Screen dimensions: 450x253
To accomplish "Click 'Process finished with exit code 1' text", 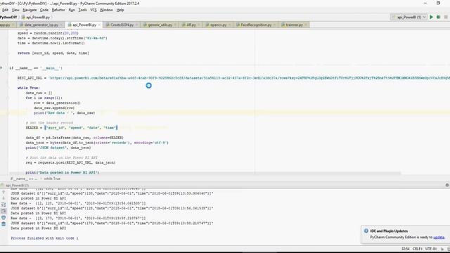I will point(44,238).
